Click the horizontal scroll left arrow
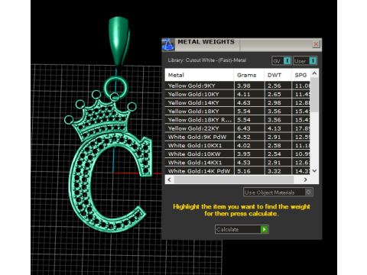This screenshot has height=275, width=367. (169, 180)
